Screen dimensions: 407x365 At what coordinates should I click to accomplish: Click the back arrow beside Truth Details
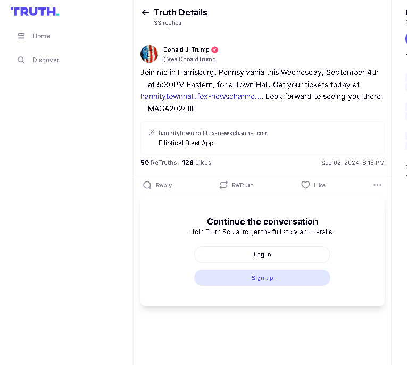point(145,12)
